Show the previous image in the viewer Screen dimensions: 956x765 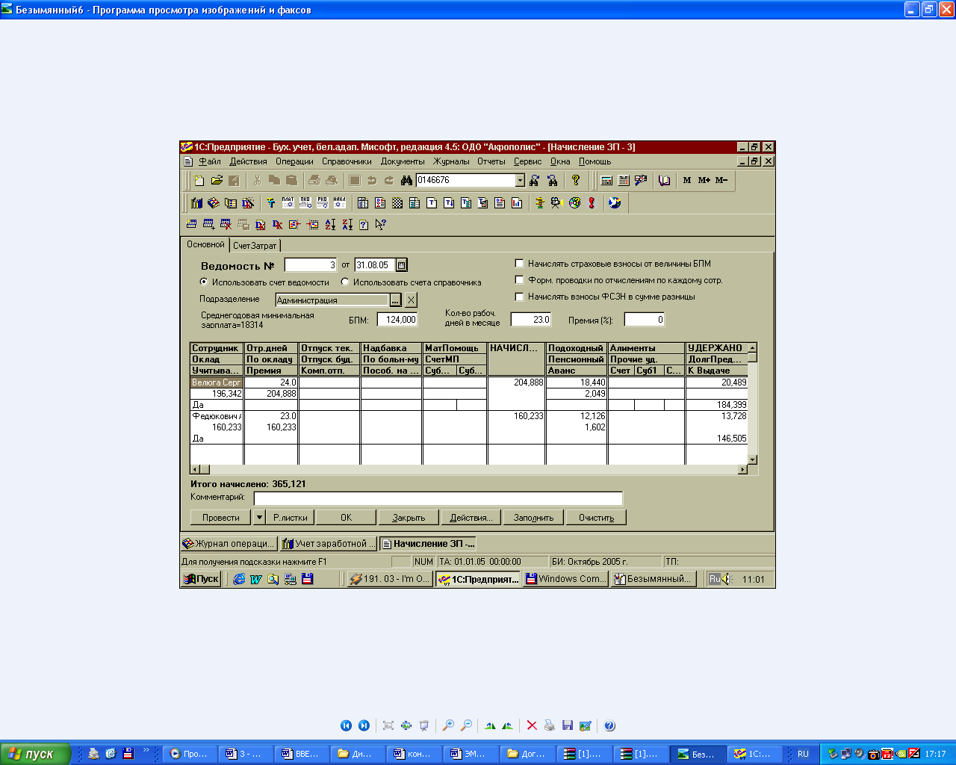346,725
